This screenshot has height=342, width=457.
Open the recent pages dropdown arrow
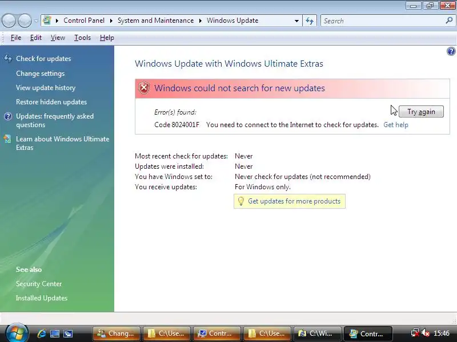click(36, 21)
